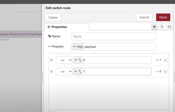Remove the rule for output 1
Image resolution: width=175 pixels, height=112 pixels.
tap(165, 60)
